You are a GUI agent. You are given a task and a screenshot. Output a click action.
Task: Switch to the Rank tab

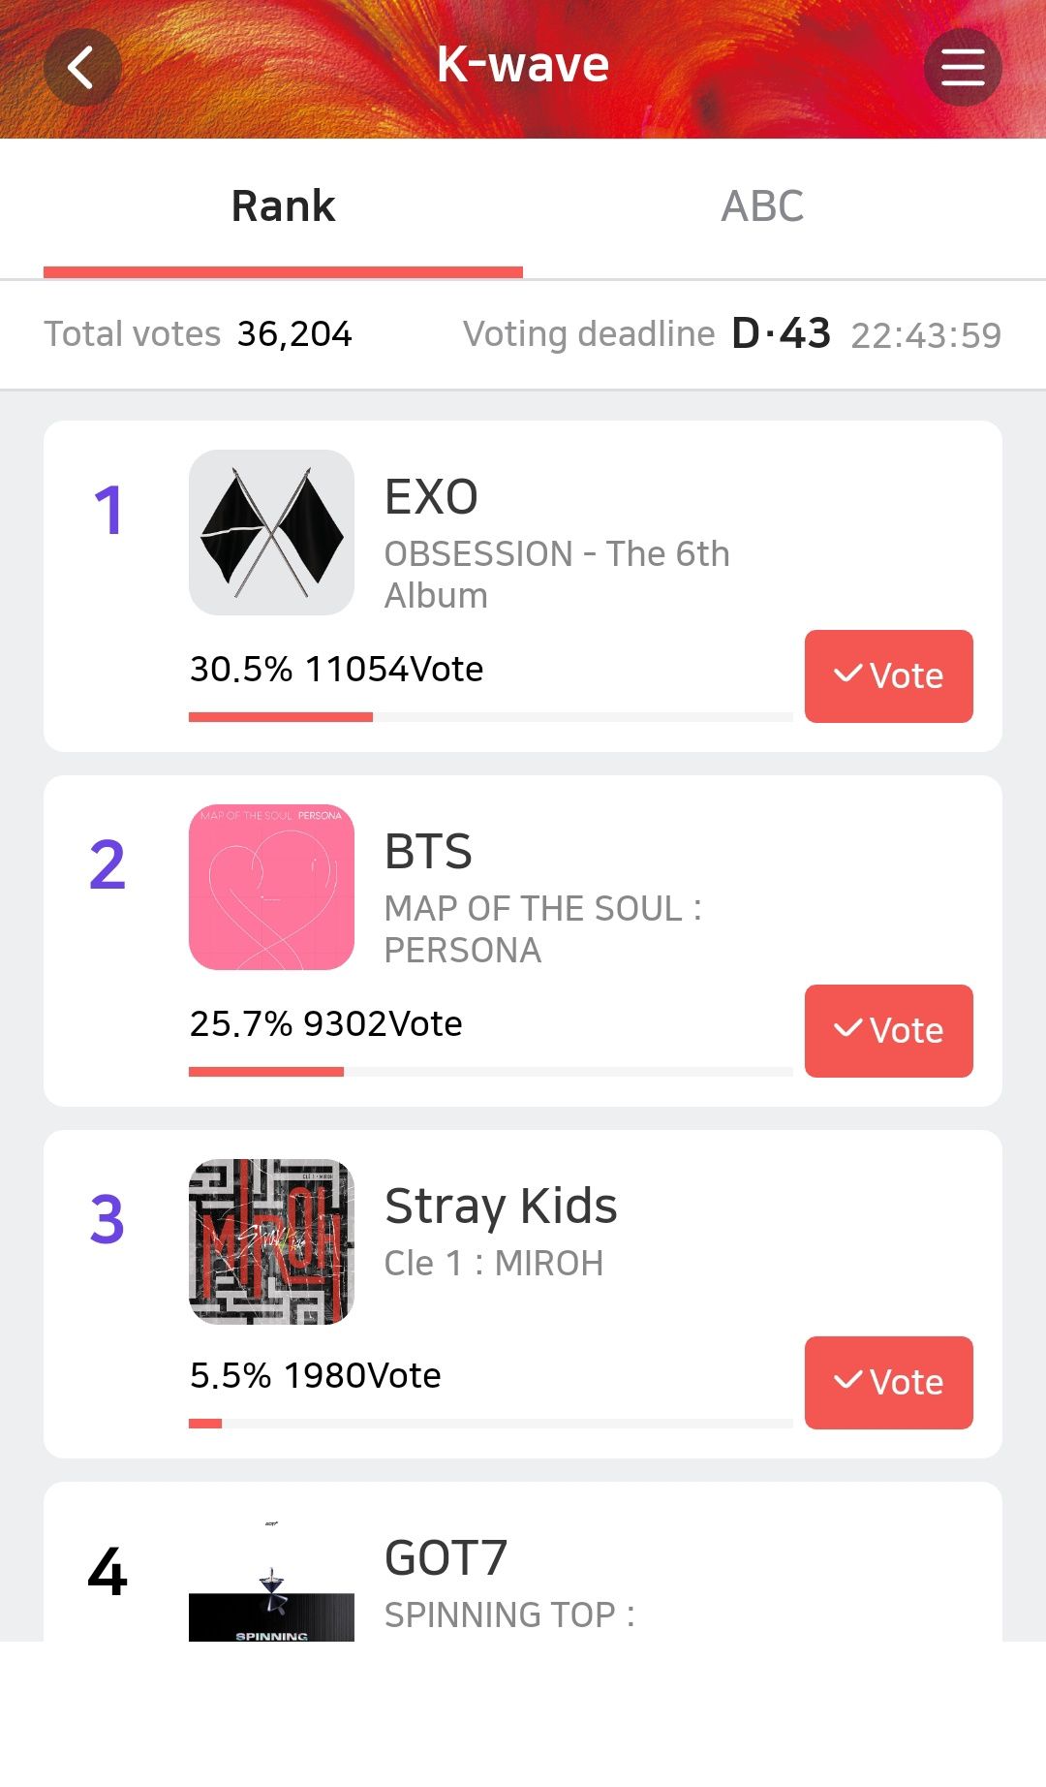[283, 206]
